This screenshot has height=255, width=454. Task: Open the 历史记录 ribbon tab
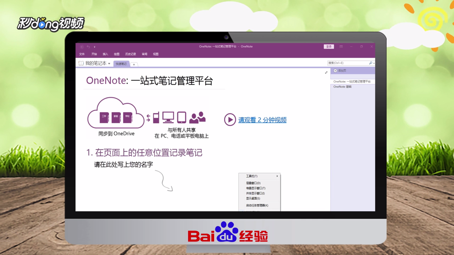131,54
